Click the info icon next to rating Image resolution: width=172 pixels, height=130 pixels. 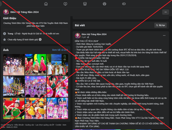(40, 40)
